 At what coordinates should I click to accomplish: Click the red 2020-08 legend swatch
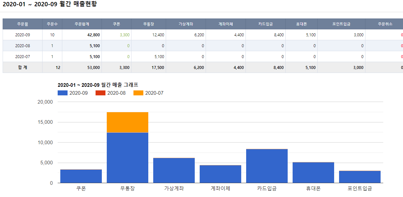pos(101,93)
